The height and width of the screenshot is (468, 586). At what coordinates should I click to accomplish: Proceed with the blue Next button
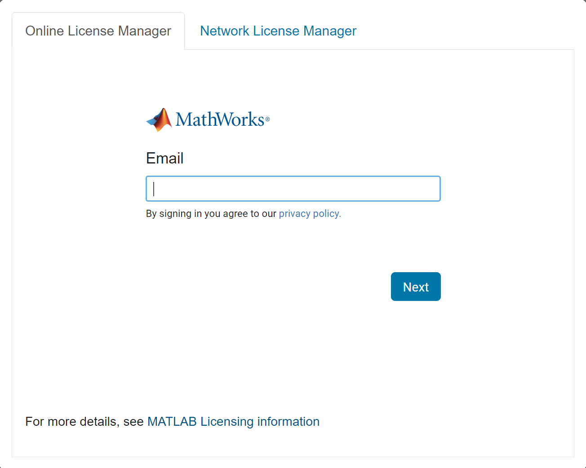[415, 287]
